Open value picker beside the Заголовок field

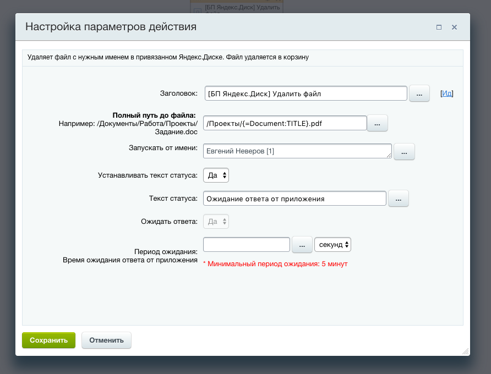[419, 94]
